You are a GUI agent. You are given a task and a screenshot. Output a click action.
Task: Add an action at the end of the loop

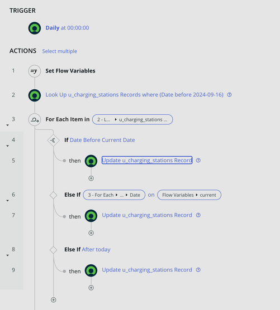[53, 300]
